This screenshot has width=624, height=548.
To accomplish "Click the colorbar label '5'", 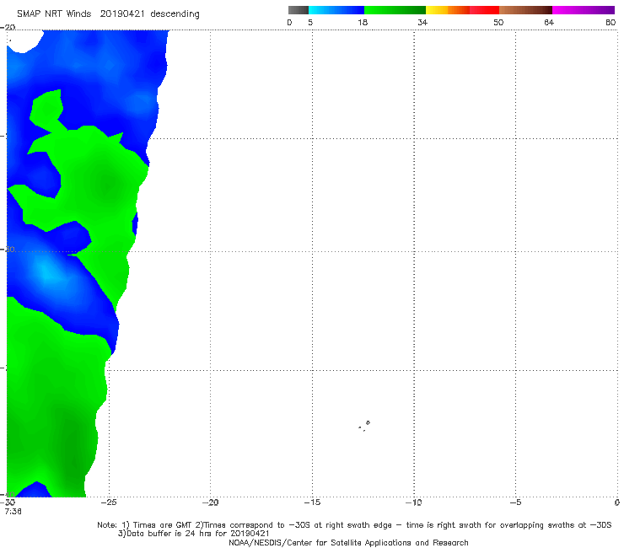I will pos(310,22).
